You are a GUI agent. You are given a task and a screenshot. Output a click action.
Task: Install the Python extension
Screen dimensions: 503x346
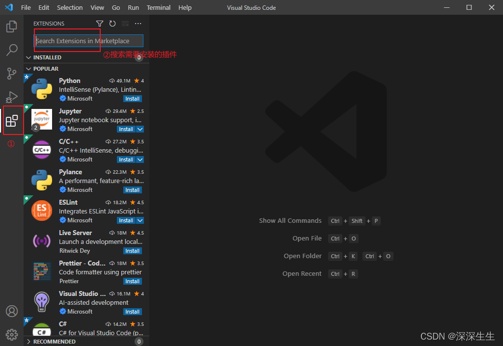[x=133, y=99]
